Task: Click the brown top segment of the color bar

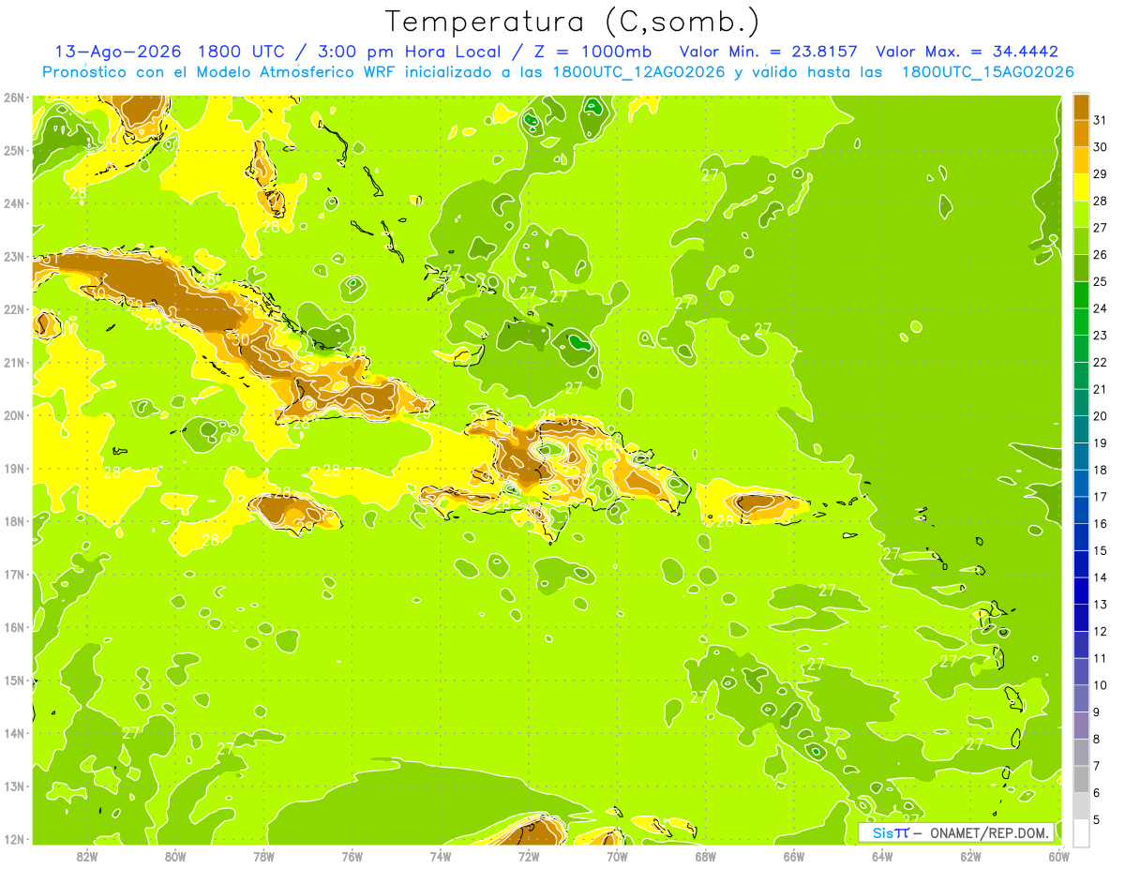Action: (1081, 107)
